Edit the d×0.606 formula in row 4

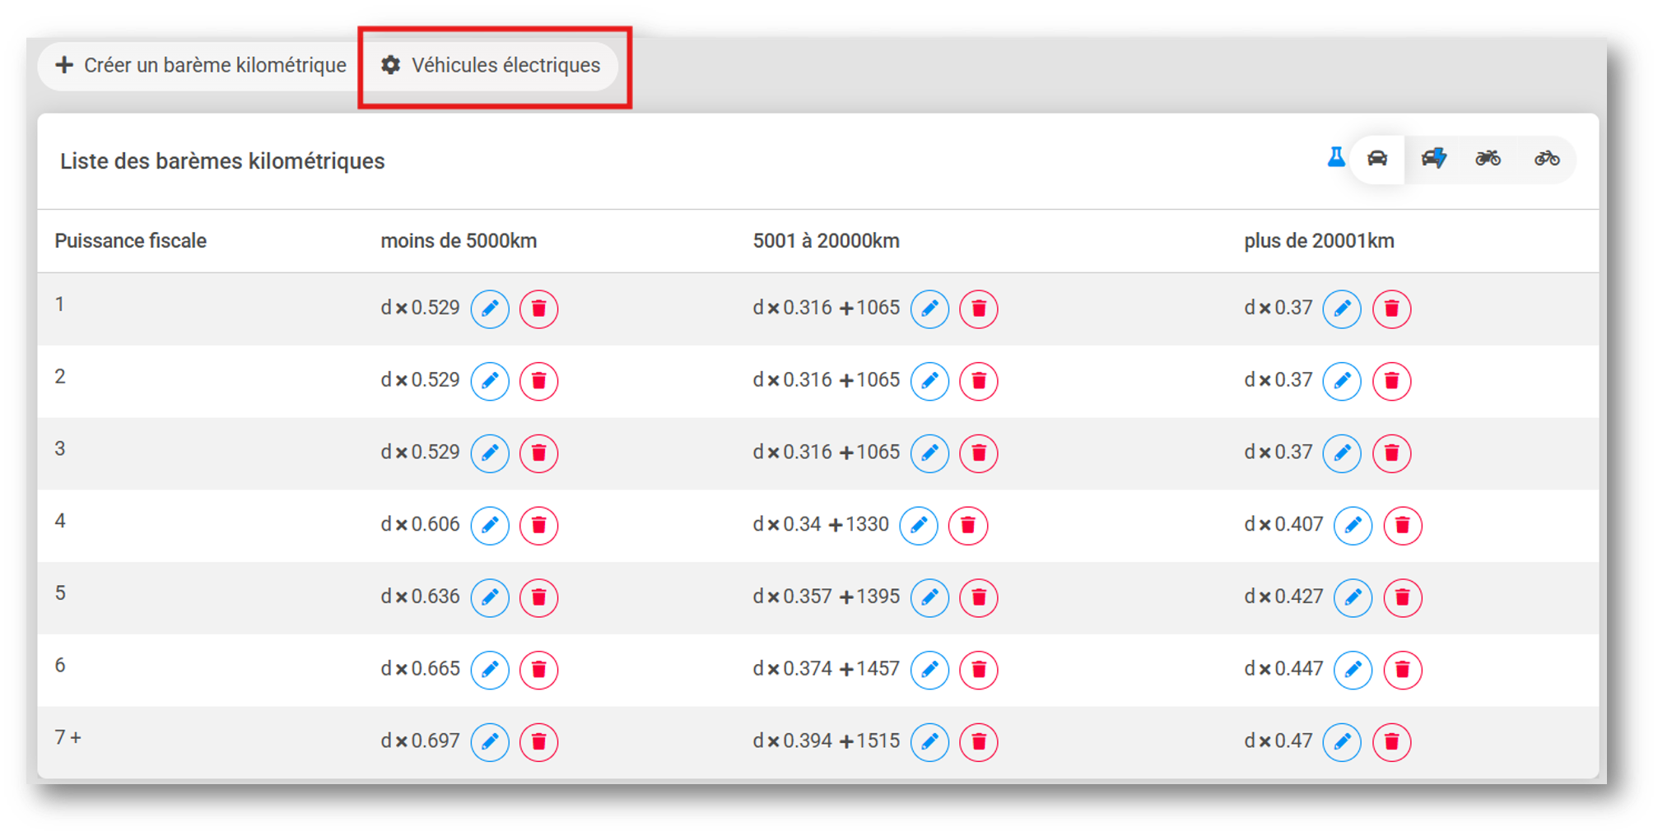490,525
